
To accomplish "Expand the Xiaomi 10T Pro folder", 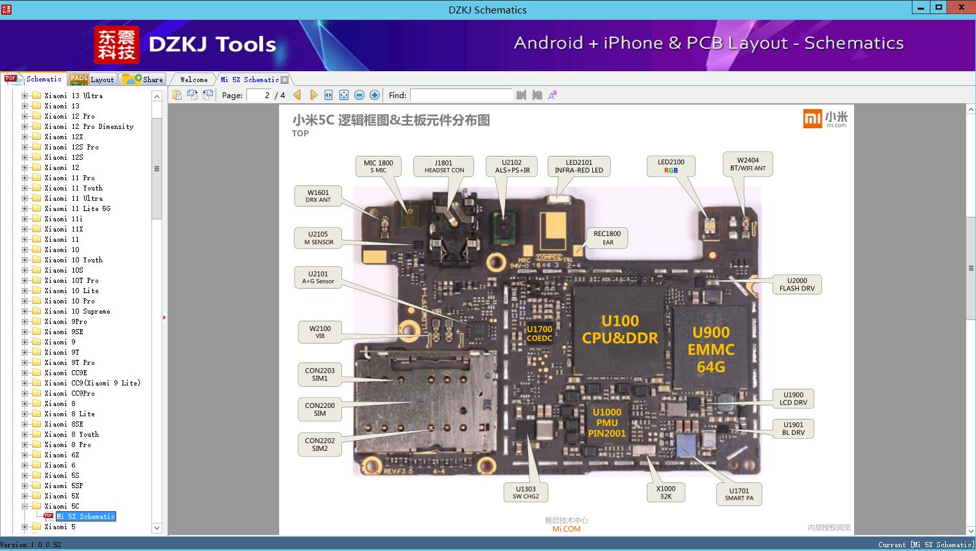I will coord(25,280).
